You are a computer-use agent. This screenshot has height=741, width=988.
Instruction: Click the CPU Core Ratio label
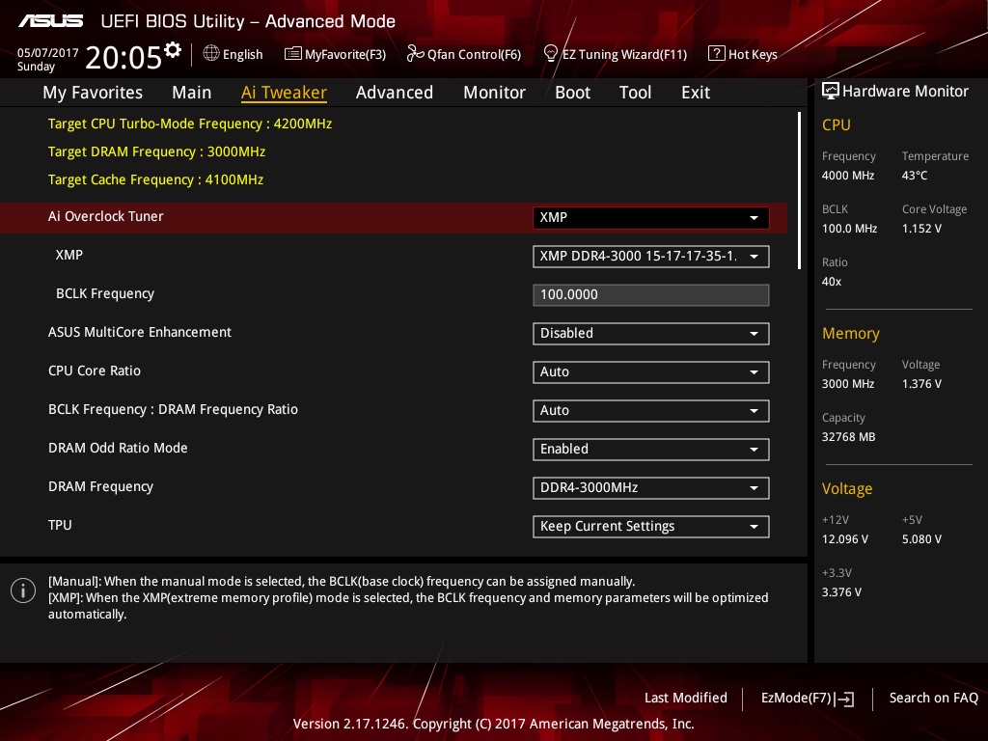pos(95,371)
